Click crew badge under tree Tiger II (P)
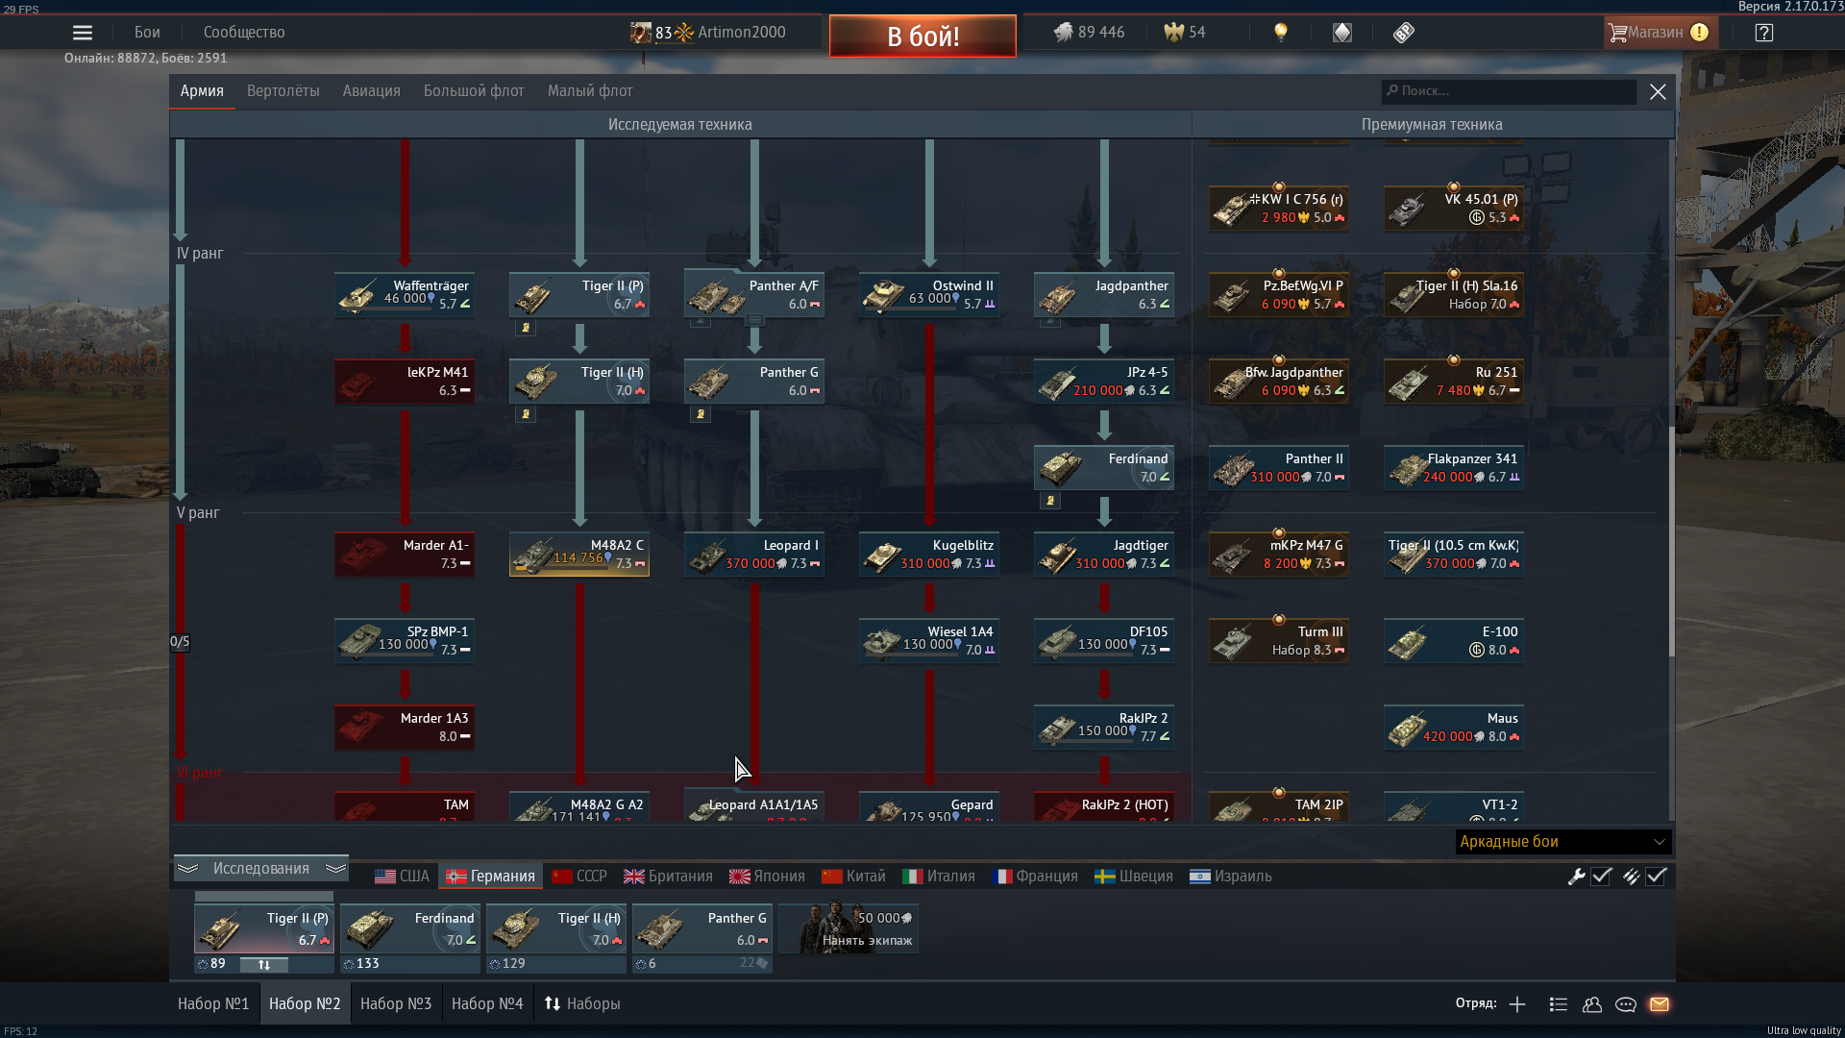The height and width of the screenshot is (1038, 1845). click(x=526, y=328)
